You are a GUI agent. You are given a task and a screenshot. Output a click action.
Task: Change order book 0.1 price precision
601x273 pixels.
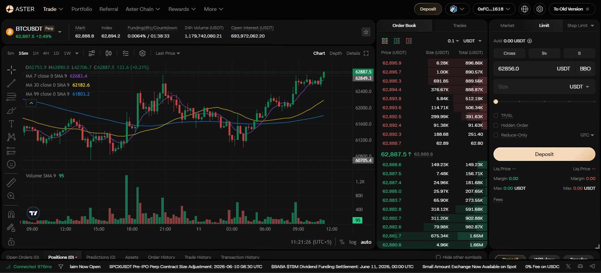coord(453,41)
